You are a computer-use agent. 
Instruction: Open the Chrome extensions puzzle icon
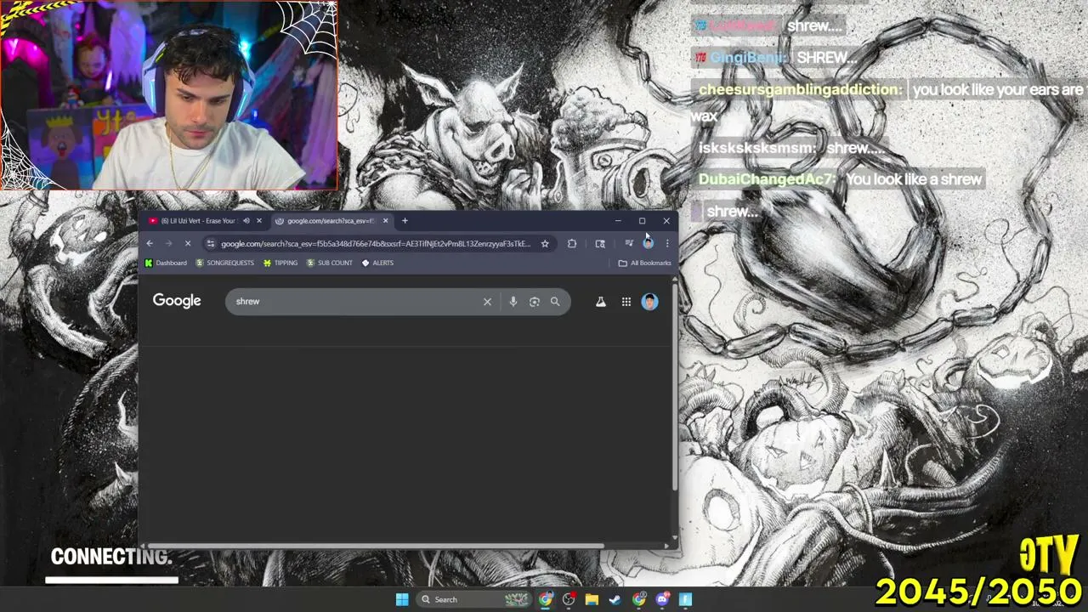[x=572, y=244]
